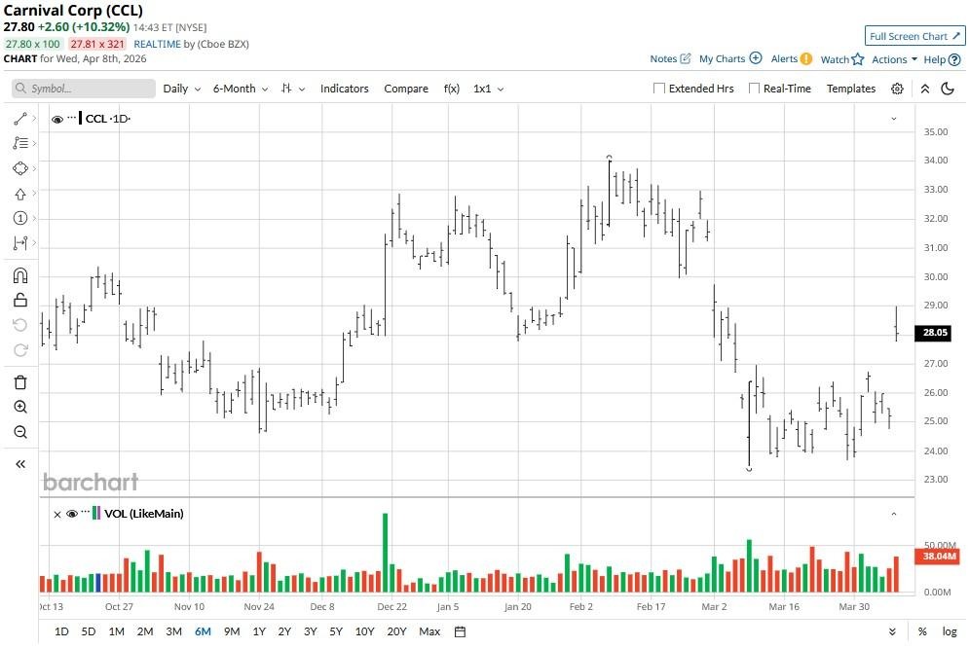Toggle percent scale button
Image resolution: width=969 pixels, height=648 pixels.
point(922,631)
